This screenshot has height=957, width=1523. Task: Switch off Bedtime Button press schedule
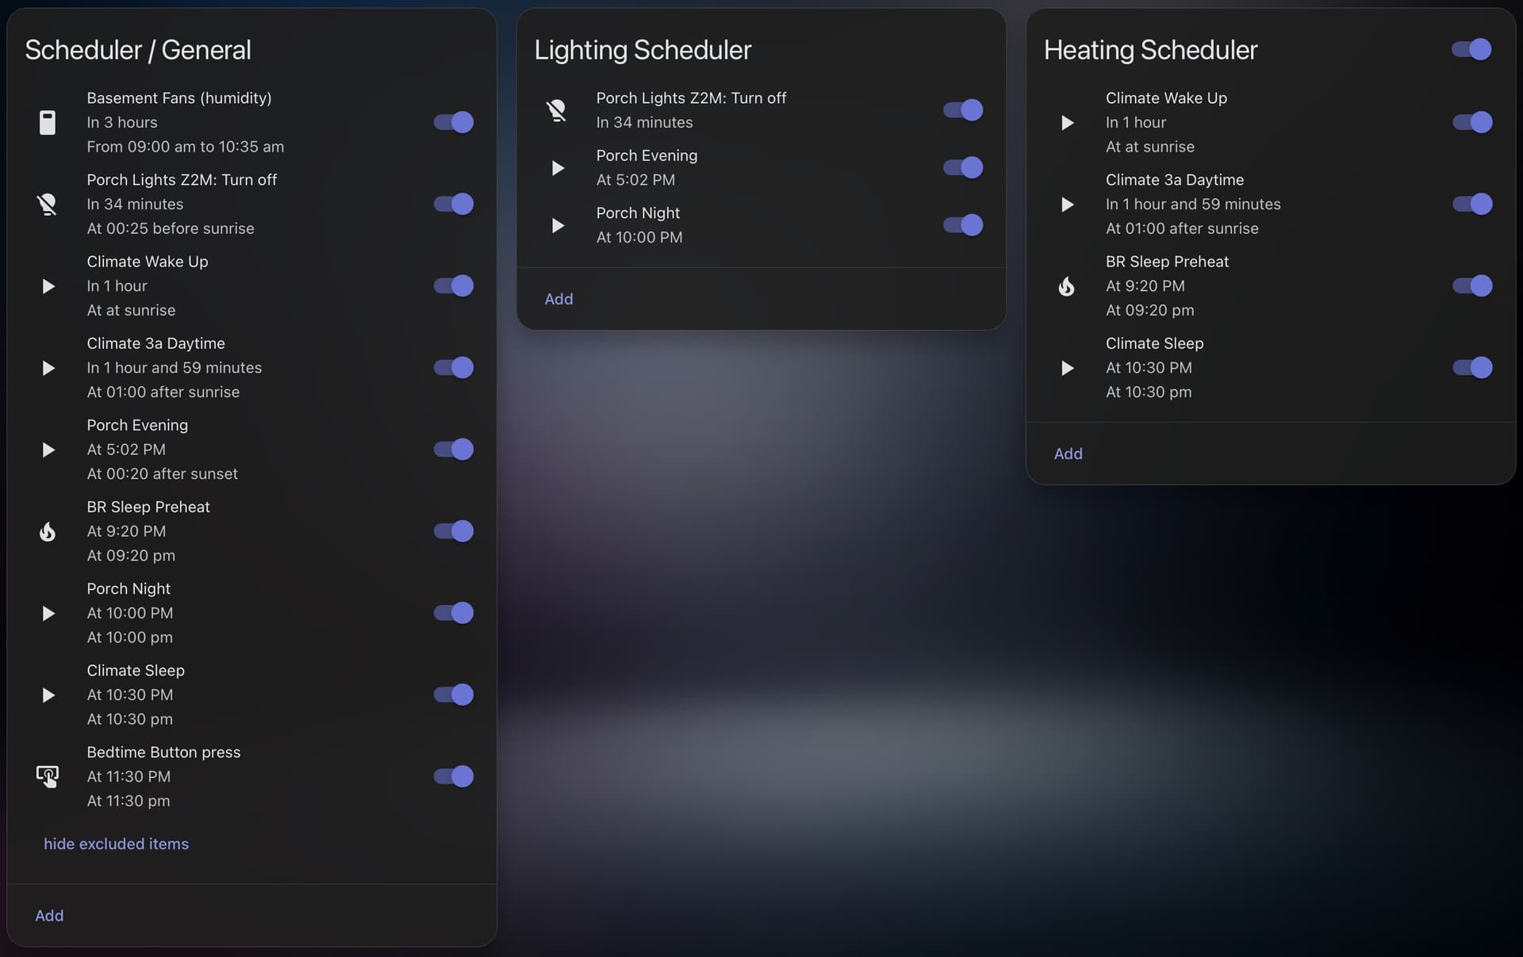tap(453, 776)
